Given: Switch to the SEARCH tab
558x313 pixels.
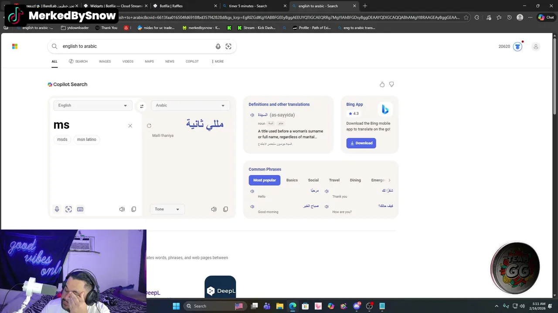Looking at the screenshot, I should tap(78, 61).
